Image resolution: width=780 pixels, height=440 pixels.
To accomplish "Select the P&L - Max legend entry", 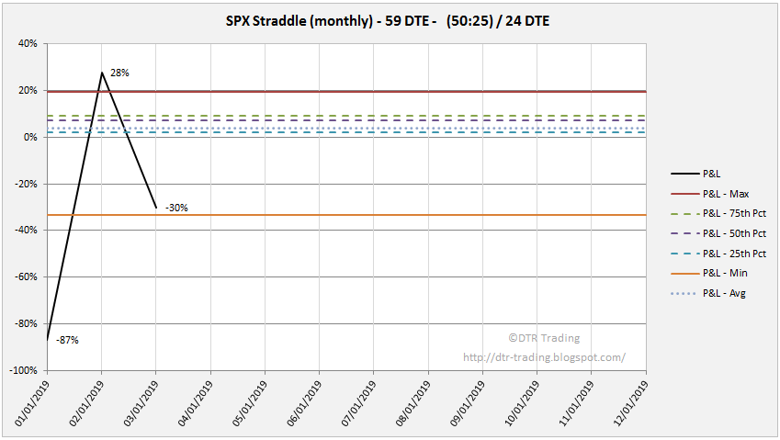I will coord(709,194).
